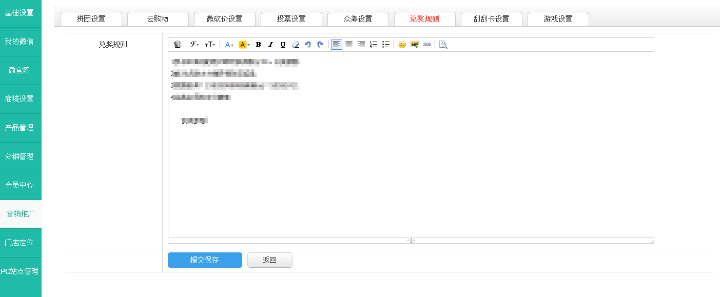720x297 pixels.
Task: Switch to the 刮刮卡设置 tab
Action: pos(491,19)
